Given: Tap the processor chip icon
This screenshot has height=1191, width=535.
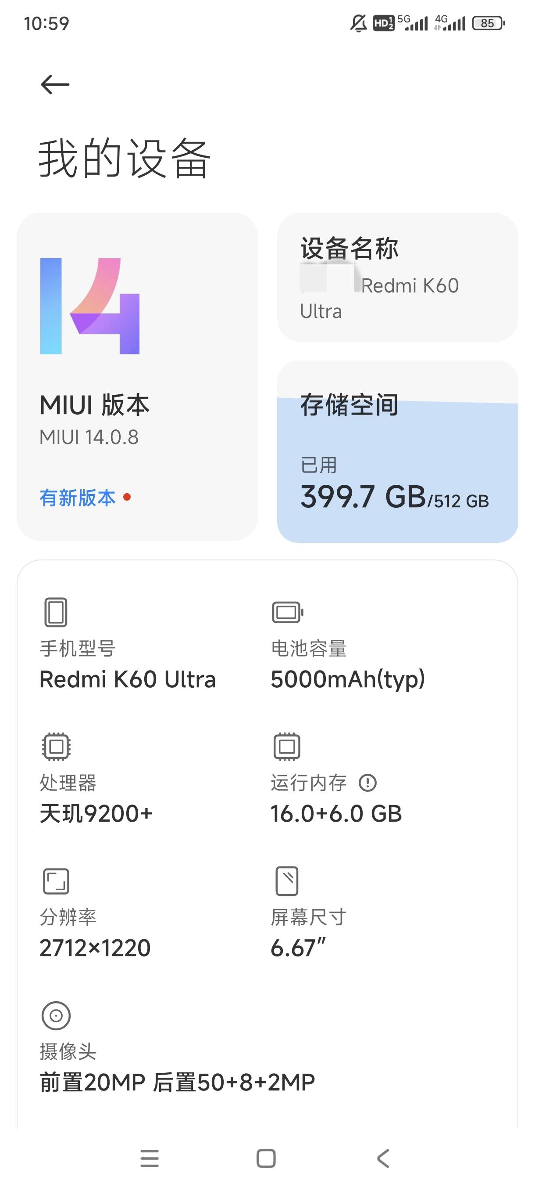Looking at the screenshot, I should pyautogui.click(x=56, y=746).
